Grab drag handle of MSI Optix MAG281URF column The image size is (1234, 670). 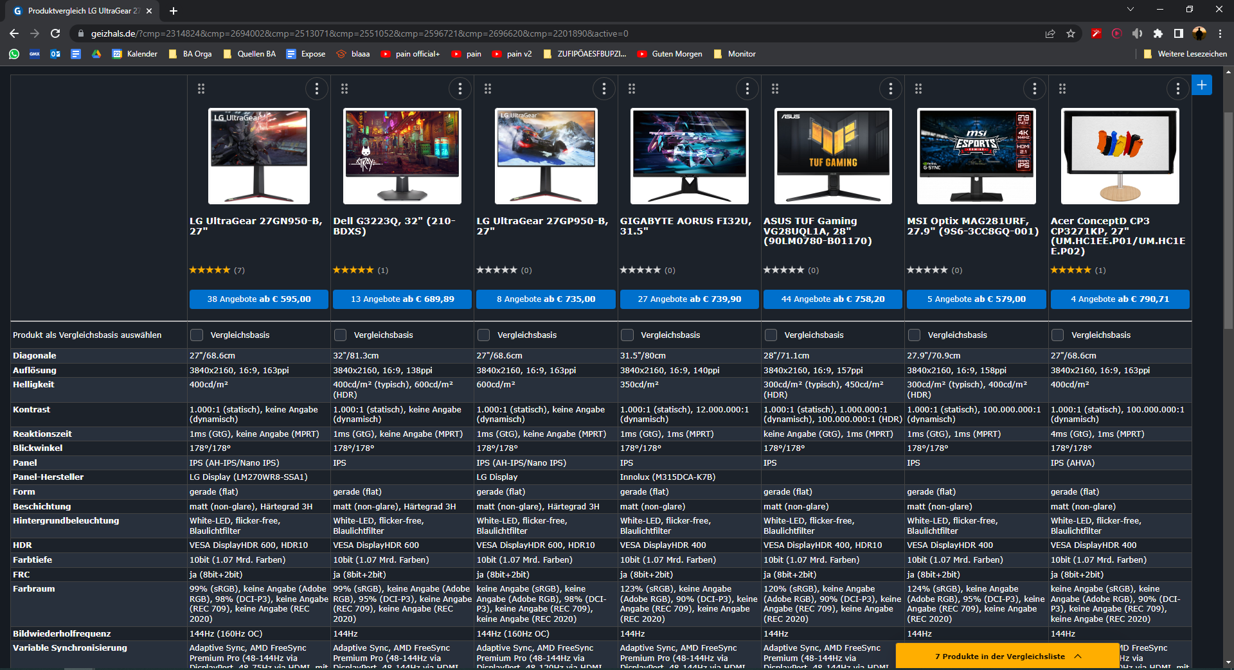click(x=918, y=89)
